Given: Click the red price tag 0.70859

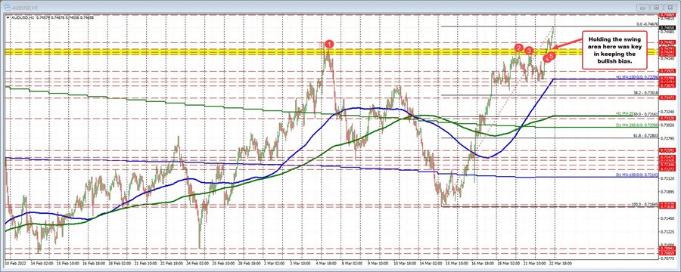Looking at the screenshot, I should (667, 252).
